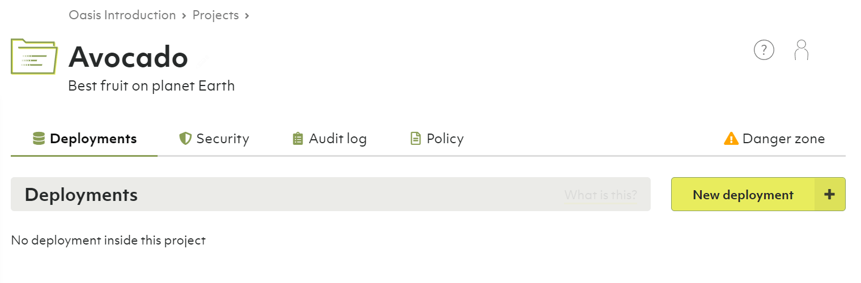Click the chevron after Projects breadcrumb
The image size is (861, 283).
click(247, 16)
